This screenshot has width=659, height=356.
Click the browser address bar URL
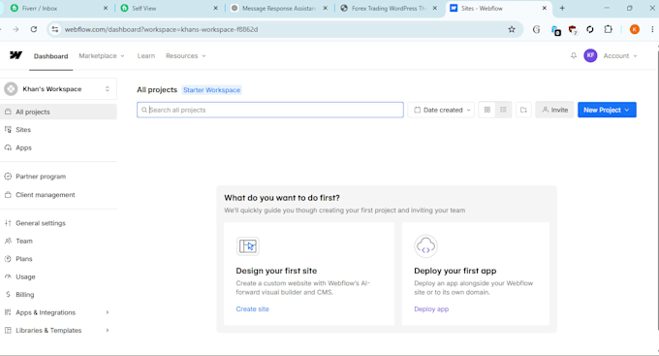(x=161, y=29)
